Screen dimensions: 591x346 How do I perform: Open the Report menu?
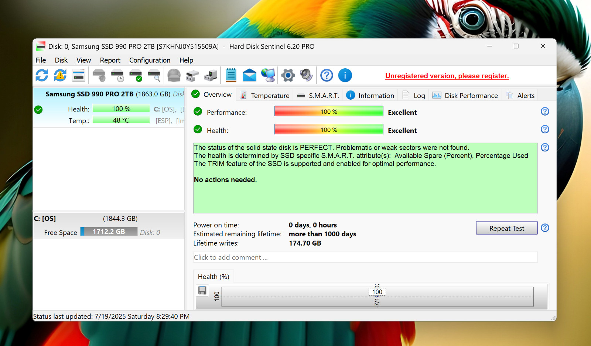coord(110,60)
